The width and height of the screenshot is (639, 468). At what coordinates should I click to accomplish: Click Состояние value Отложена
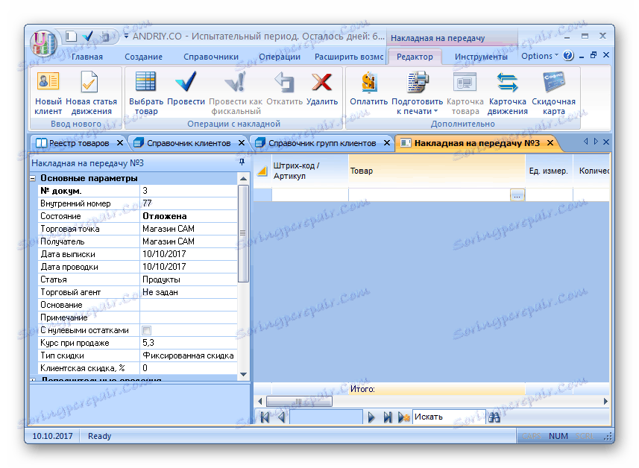click(189, 216)
